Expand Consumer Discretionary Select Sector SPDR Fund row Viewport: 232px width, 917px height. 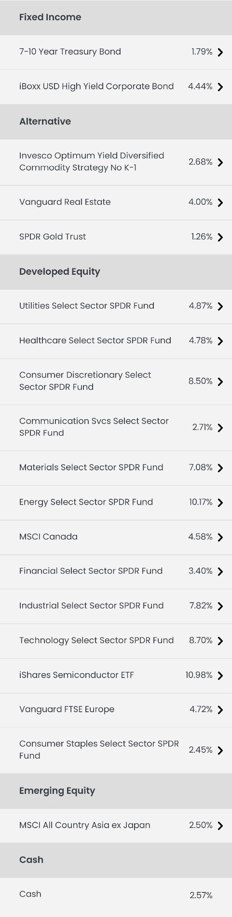(116, 381)
